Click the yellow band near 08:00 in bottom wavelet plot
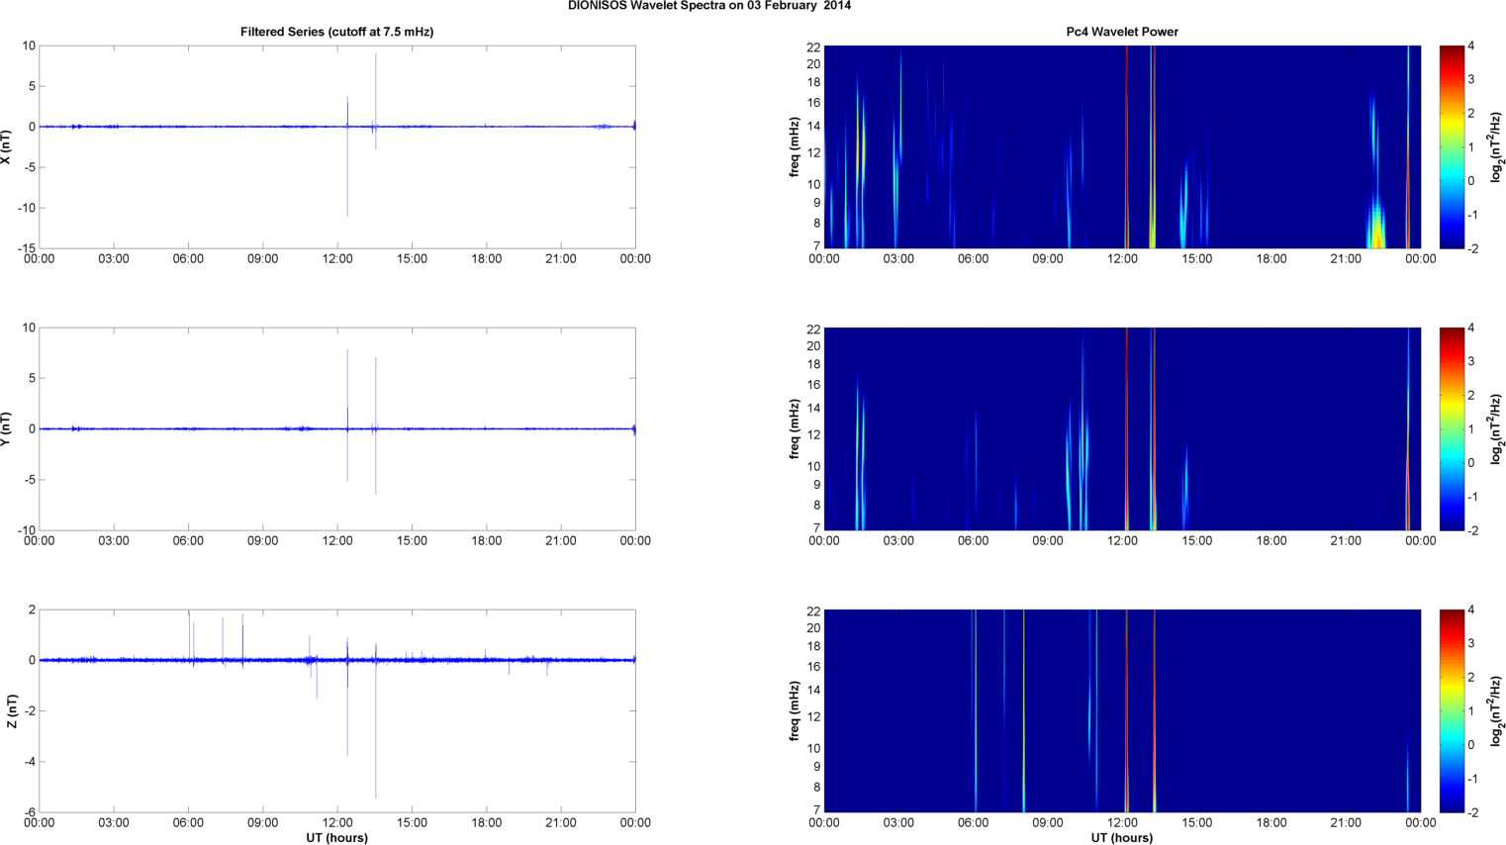Viewport: 1506px width, 845px height. (x=1023, y=710)
